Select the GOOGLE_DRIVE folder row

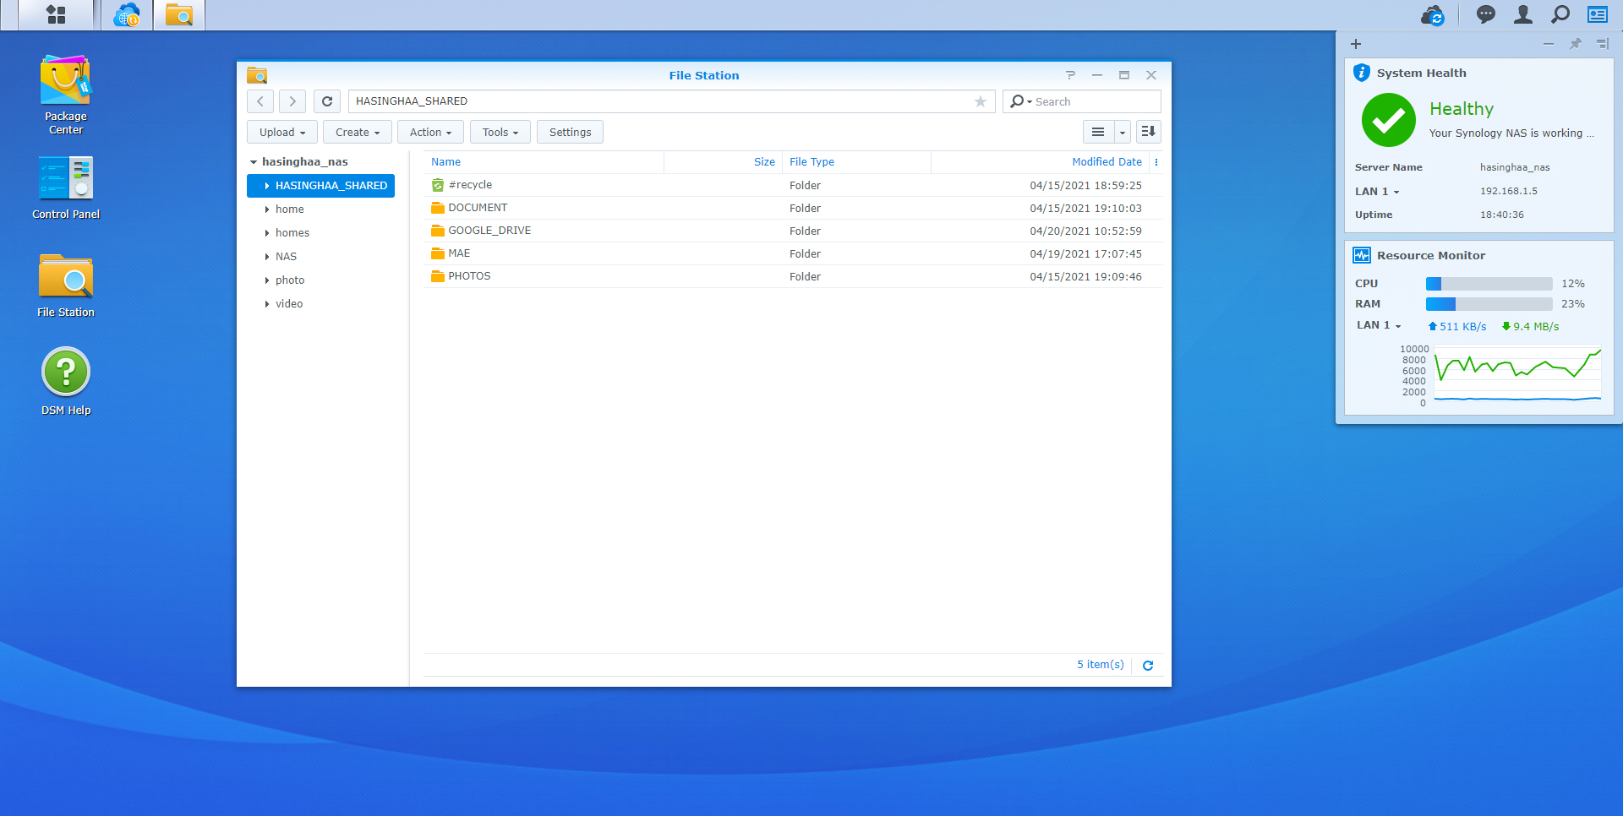[793, 231]
